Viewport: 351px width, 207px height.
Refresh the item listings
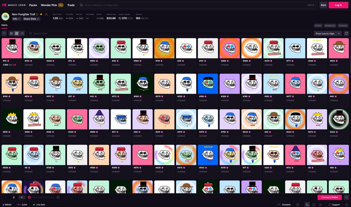[346, 34]
